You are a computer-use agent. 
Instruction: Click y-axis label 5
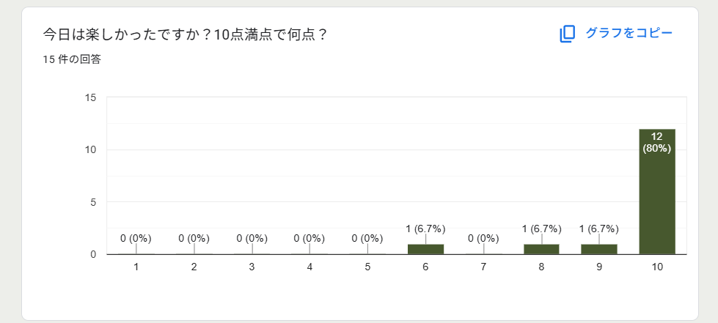click(93, 202)
